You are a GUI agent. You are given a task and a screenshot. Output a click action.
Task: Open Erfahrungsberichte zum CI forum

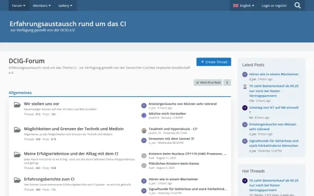pyautogui.click(x=49, y=179)
